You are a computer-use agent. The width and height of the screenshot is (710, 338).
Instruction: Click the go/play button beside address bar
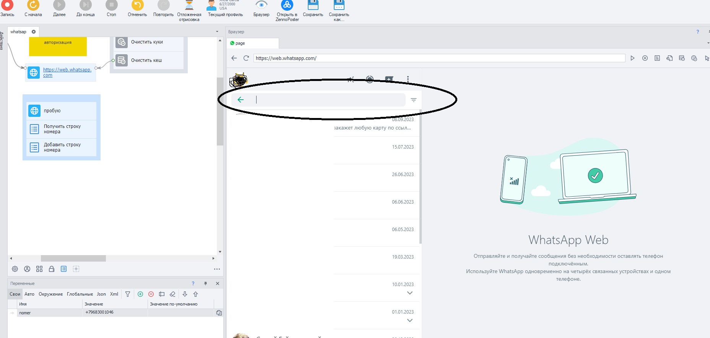point(633,58)
